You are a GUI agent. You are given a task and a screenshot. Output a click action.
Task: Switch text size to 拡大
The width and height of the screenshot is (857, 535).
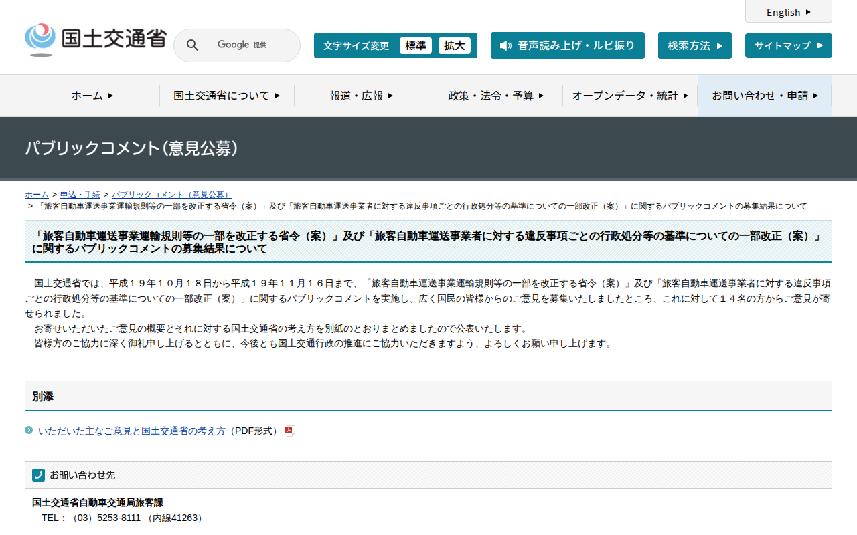454,45
